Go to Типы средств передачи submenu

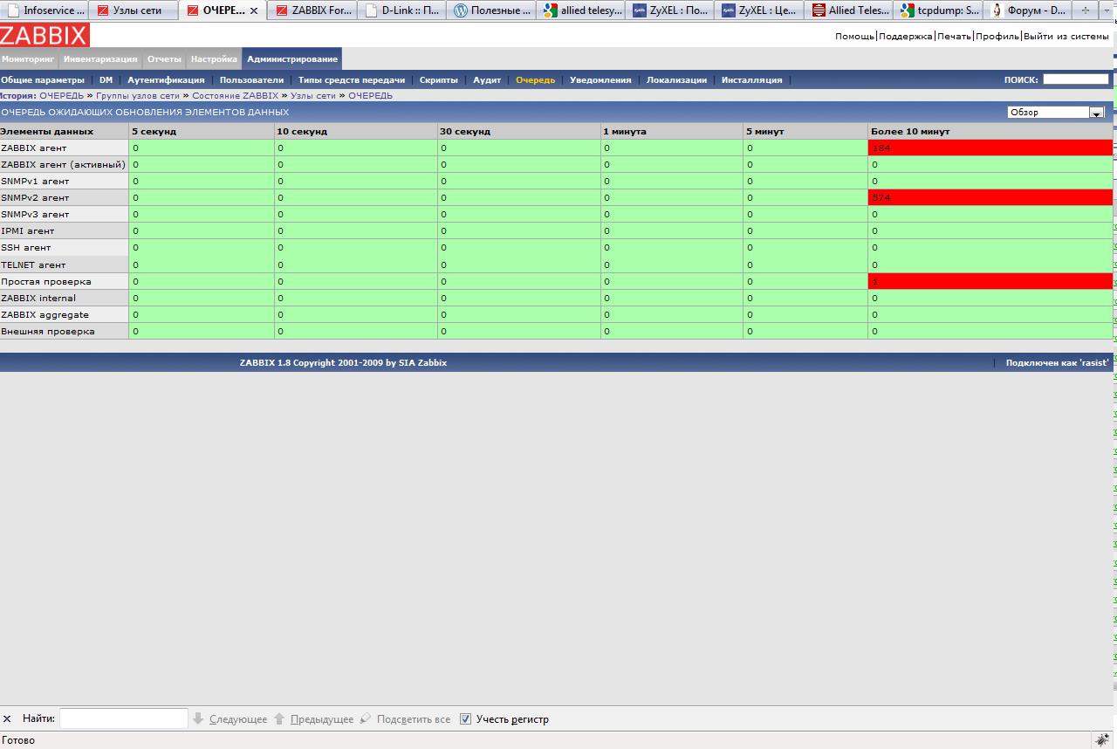pyautogui.click(x=352, y=79)
